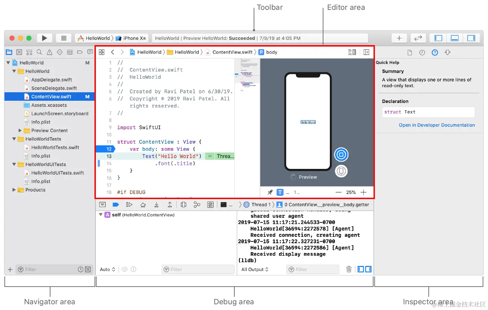The width and height of the screenshot is (488, 310).
Task: Collapse HelloWorldTests group
Action: (14, 139)
